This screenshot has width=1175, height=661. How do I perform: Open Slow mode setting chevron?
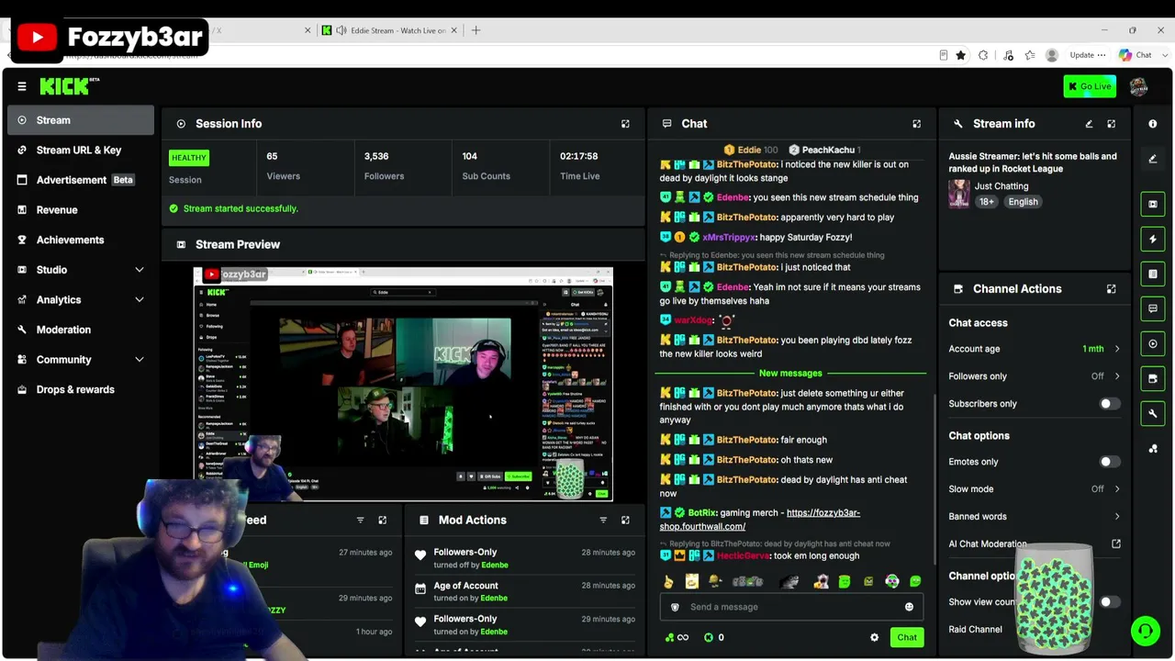point(1117,489)
